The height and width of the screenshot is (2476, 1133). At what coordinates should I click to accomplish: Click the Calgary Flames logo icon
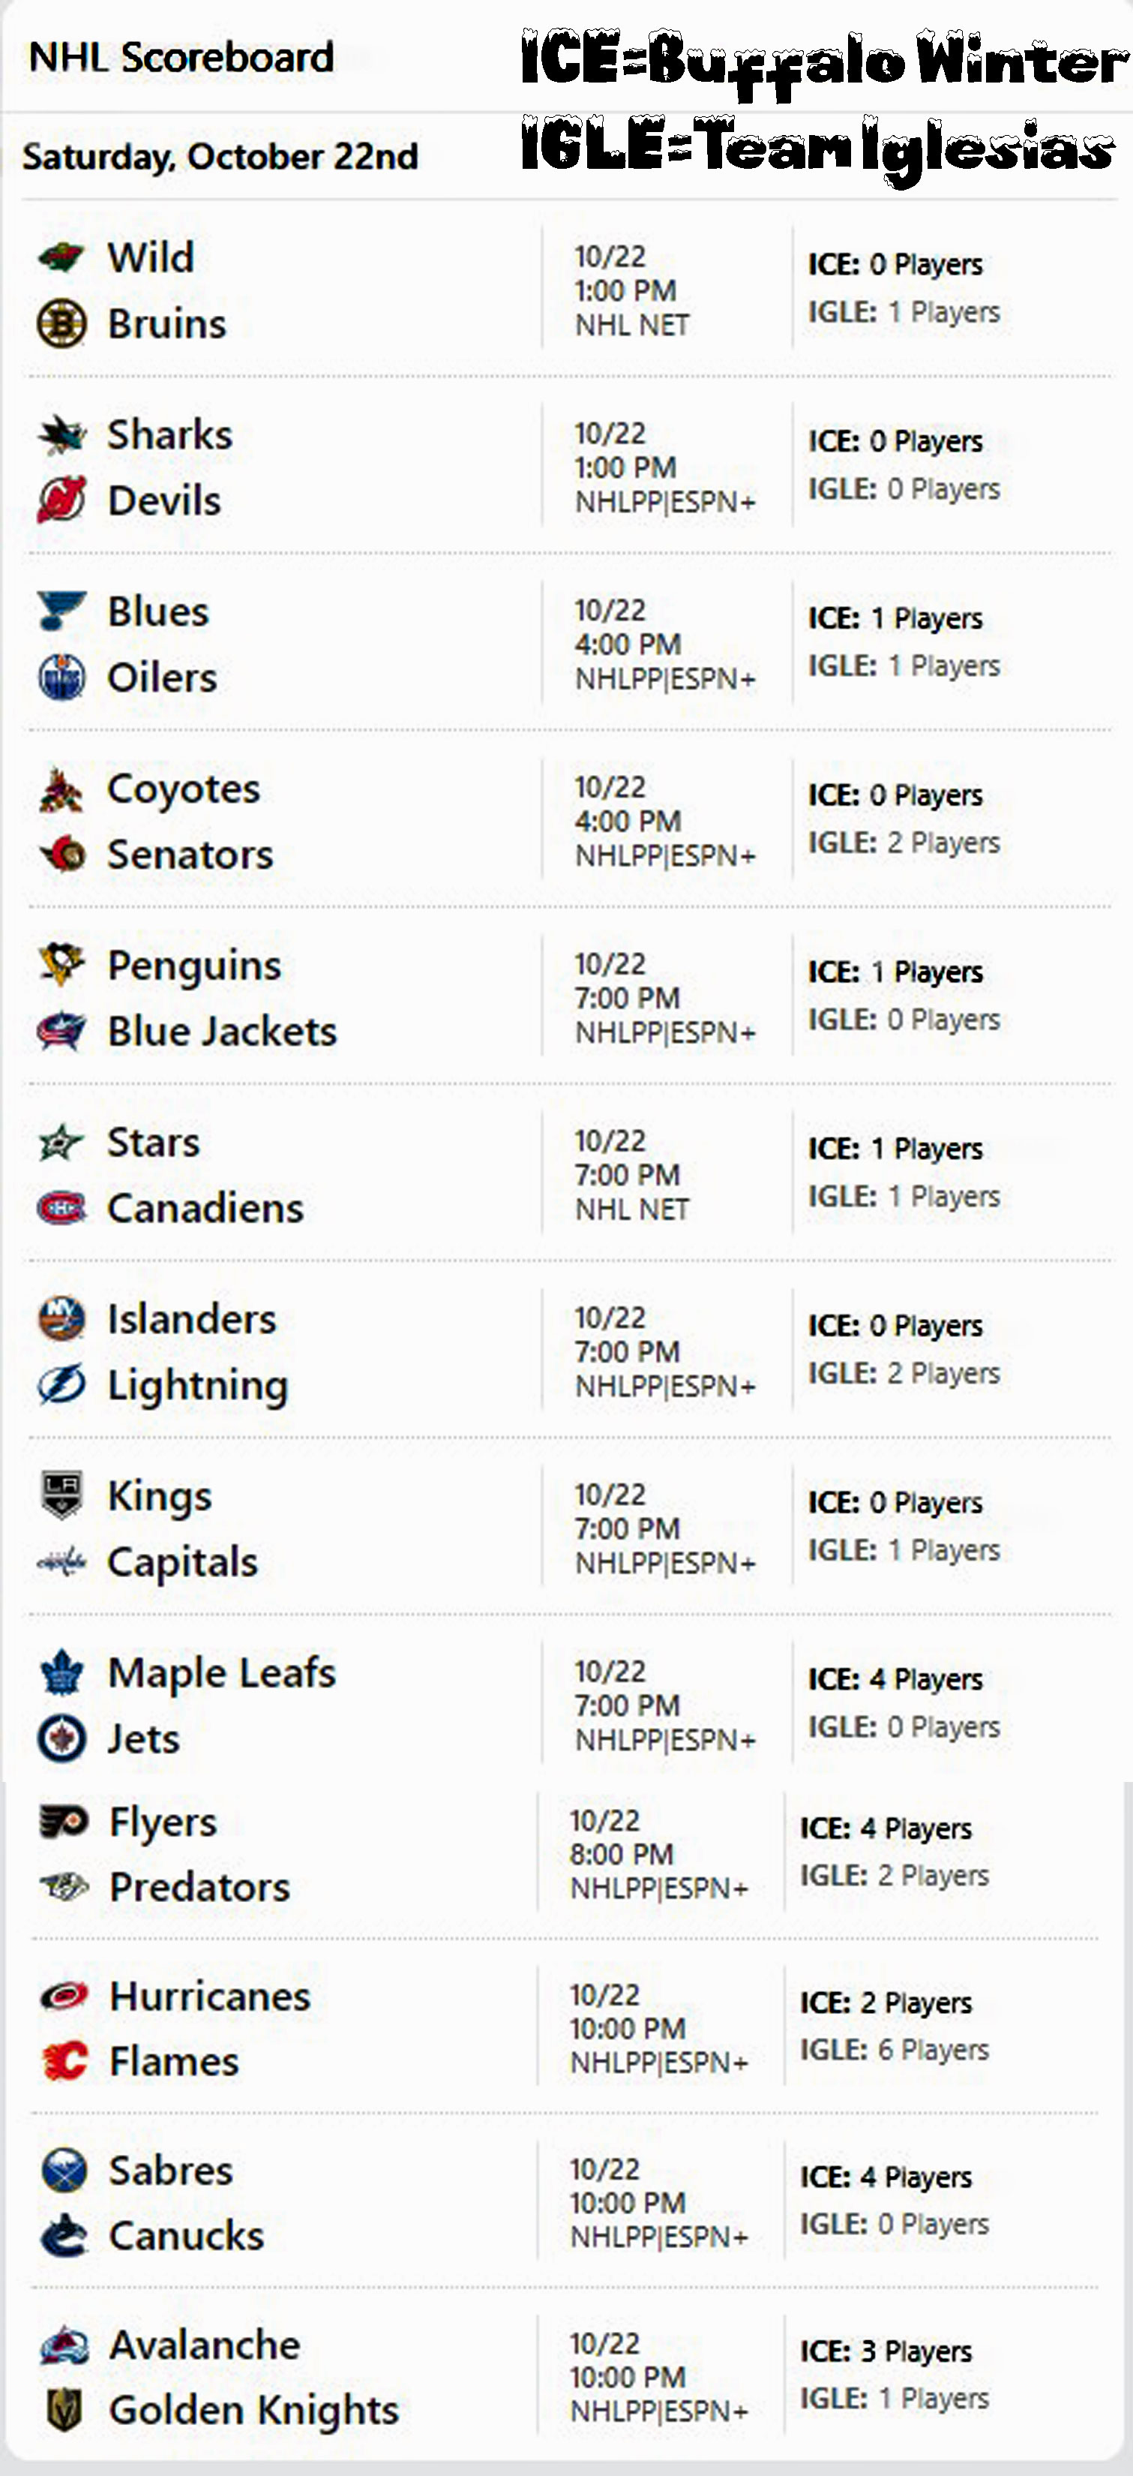pos(64,2061)
